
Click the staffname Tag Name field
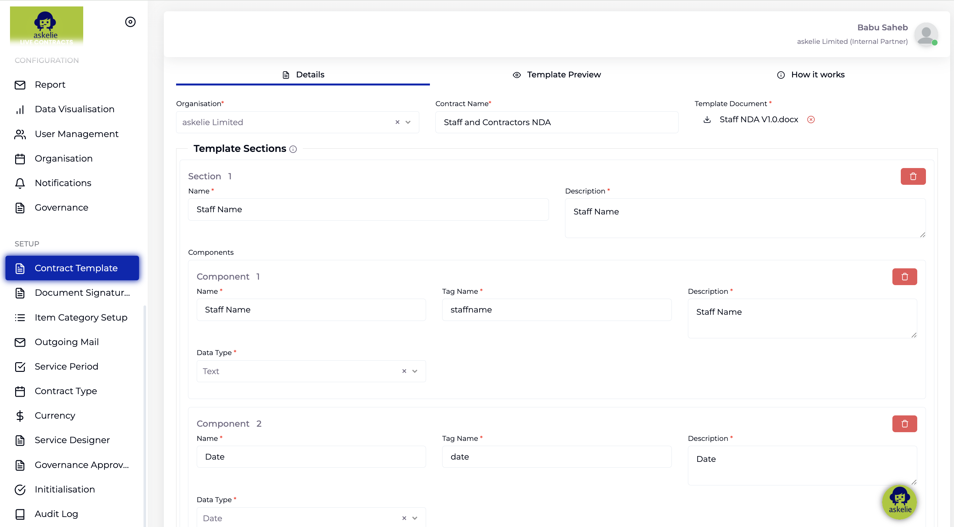(557, 310)
